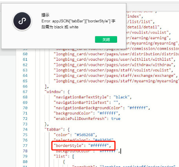Click the user/withdraw/withdraw page path line
179x167 pixels.
(x=113, y=65)
